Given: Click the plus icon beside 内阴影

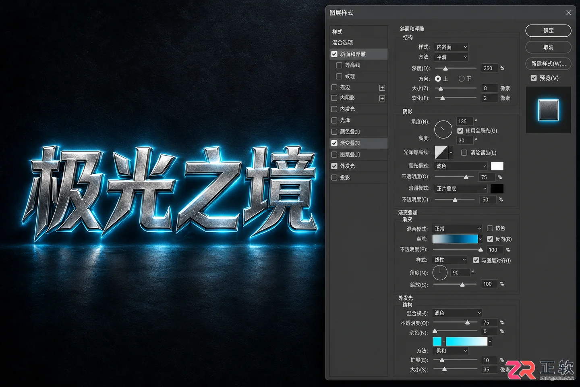Looking at the screenshot, I should [x=382, y=98].
